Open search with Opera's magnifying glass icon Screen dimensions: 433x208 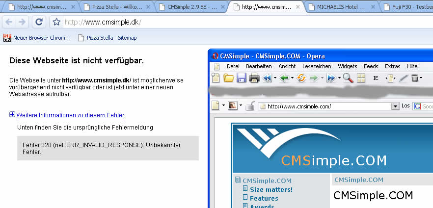click(x=348, y=78)
